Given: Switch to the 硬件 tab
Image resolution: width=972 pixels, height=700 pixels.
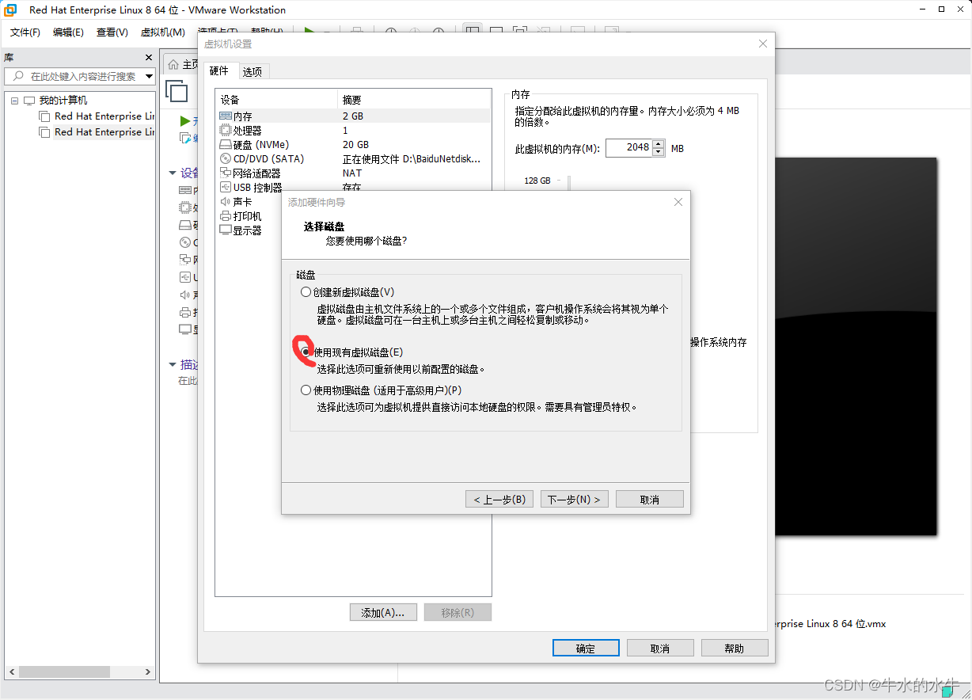Looking at the screenshot, I should pyautogui.click(x=219, y=70).
